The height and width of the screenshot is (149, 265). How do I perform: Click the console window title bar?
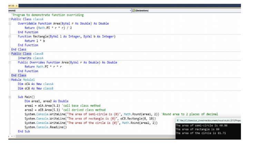coord(210,121)
